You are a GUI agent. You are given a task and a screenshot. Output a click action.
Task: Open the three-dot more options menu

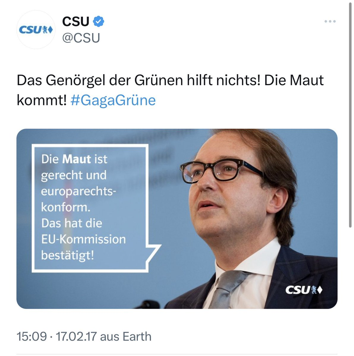[330, 22]
